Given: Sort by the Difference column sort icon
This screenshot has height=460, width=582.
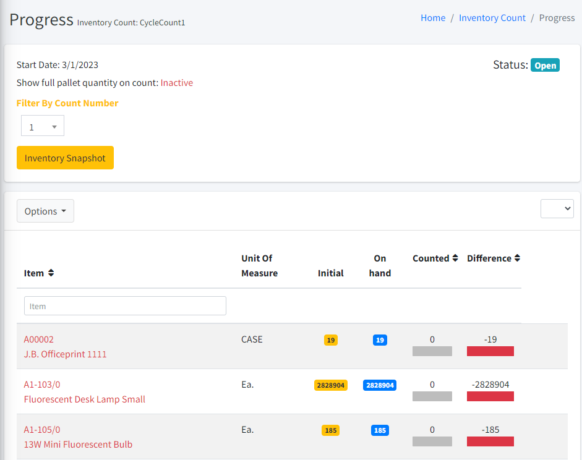Looking at the screenshot, I should click(517, 258).
